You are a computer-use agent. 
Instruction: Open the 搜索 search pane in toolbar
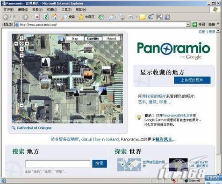(68, 17)
